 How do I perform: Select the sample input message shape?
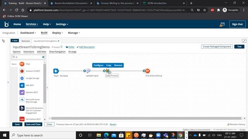pyautogui.click(x=88, y=71)
